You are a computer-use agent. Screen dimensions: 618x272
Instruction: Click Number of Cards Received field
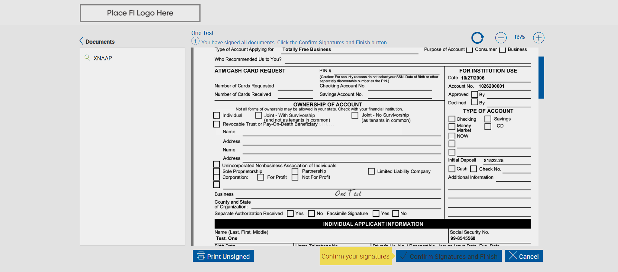click(x=295, y=95)
